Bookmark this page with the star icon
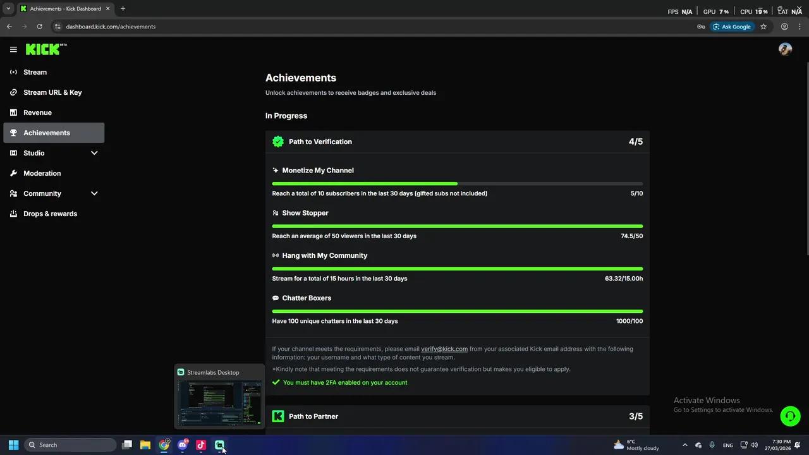This screenshot has height=455, width=809. (x=763, y=27)
